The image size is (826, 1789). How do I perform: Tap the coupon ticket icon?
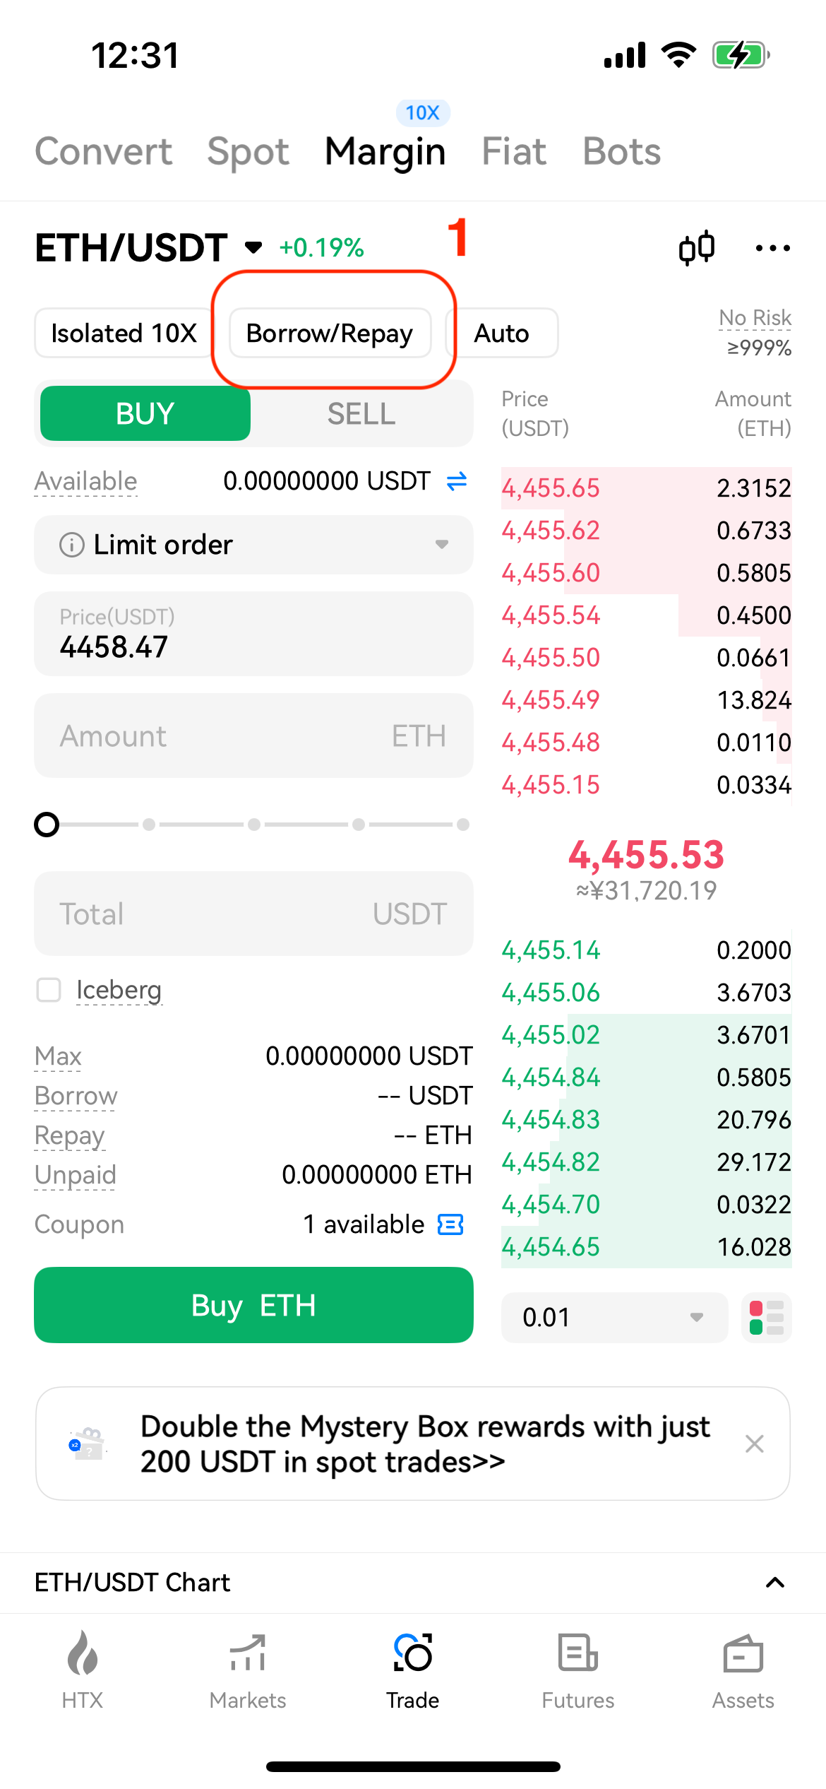[x=450, y=1224]
